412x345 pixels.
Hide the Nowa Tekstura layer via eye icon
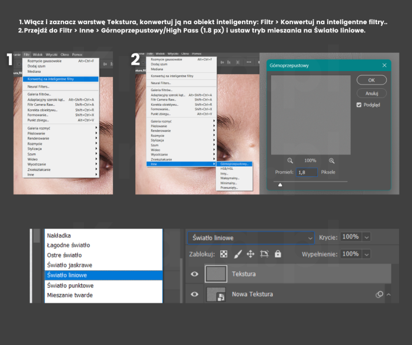195,294
